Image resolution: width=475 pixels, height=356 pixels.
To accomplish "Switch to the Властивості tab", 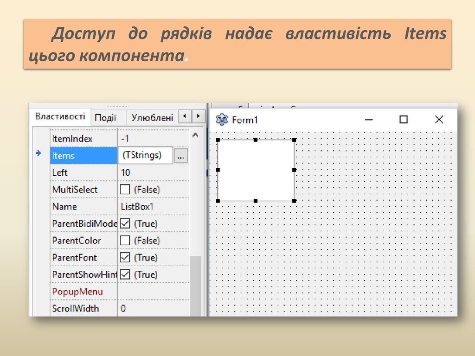I will pyautogui.click(x=60, y=116).
